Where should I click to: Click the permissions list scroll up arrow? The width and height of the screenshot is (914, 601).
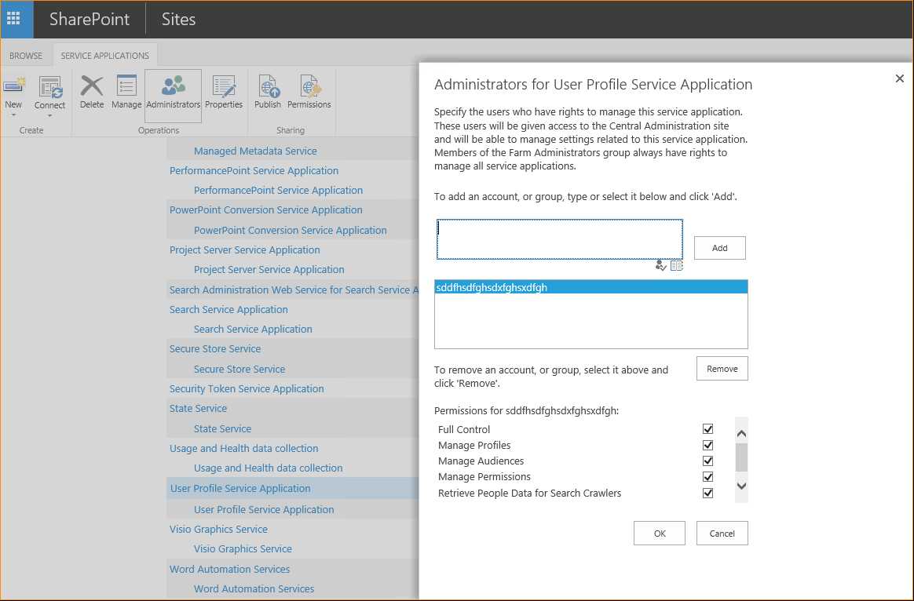pyautogui.click(x=741, y=433)
